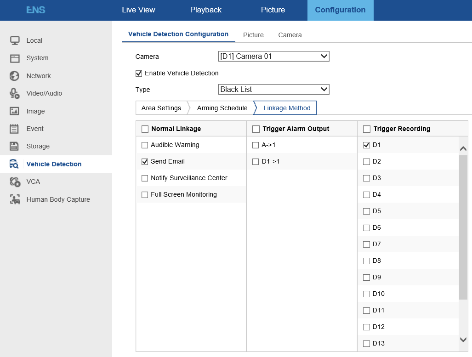Check Notify Surveillance Center option
472x357 pixels.
tap(145, 178)
